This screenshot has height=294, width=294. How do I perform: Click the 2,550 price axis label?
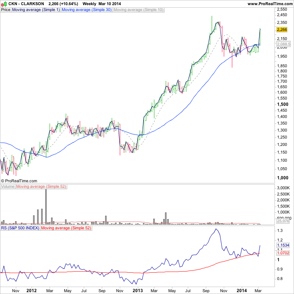282,10
